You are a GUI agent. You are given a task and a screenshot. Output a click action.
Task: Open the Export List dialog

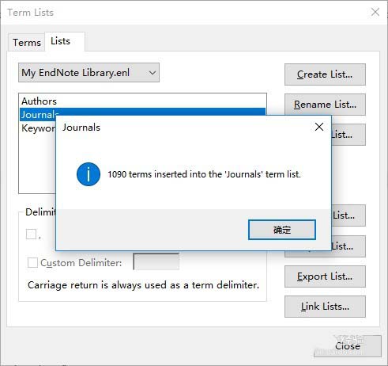point(325,276)
